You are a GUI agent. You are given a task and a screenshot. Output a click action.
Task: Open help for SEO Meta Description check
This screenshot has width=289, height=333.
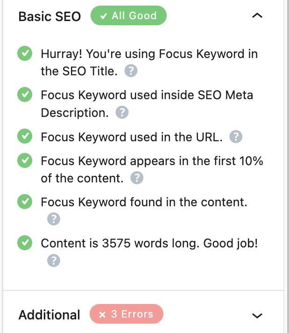tap(122, 112)
